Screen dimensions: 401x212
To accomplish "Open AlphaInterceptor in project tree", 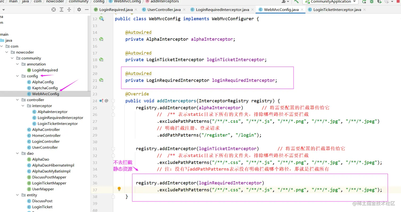I will tap(53, 112).
